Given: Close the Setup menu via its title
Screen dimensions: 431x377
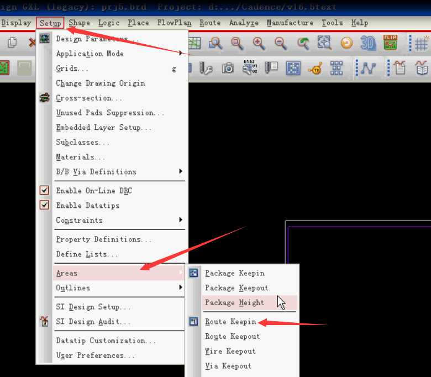Looking at the screenshot, I should (50, 23).
